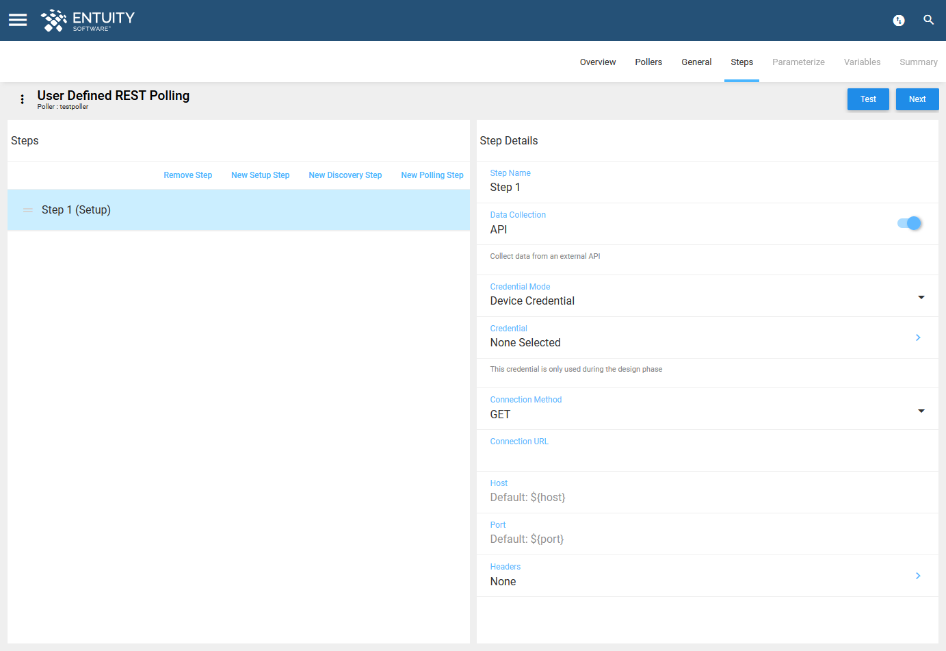Switch to the General tab

point(696,62)
